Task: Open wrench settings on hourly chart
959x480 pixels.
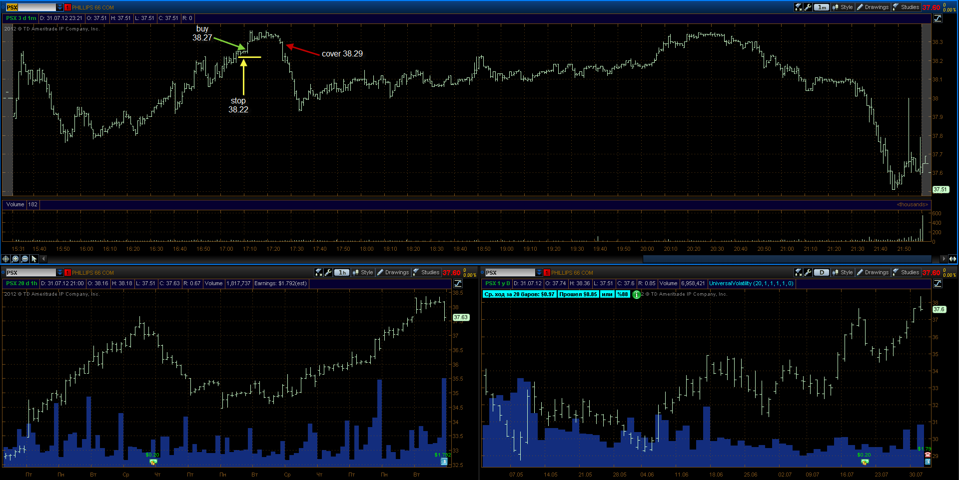Action: (x=328, y=272)
